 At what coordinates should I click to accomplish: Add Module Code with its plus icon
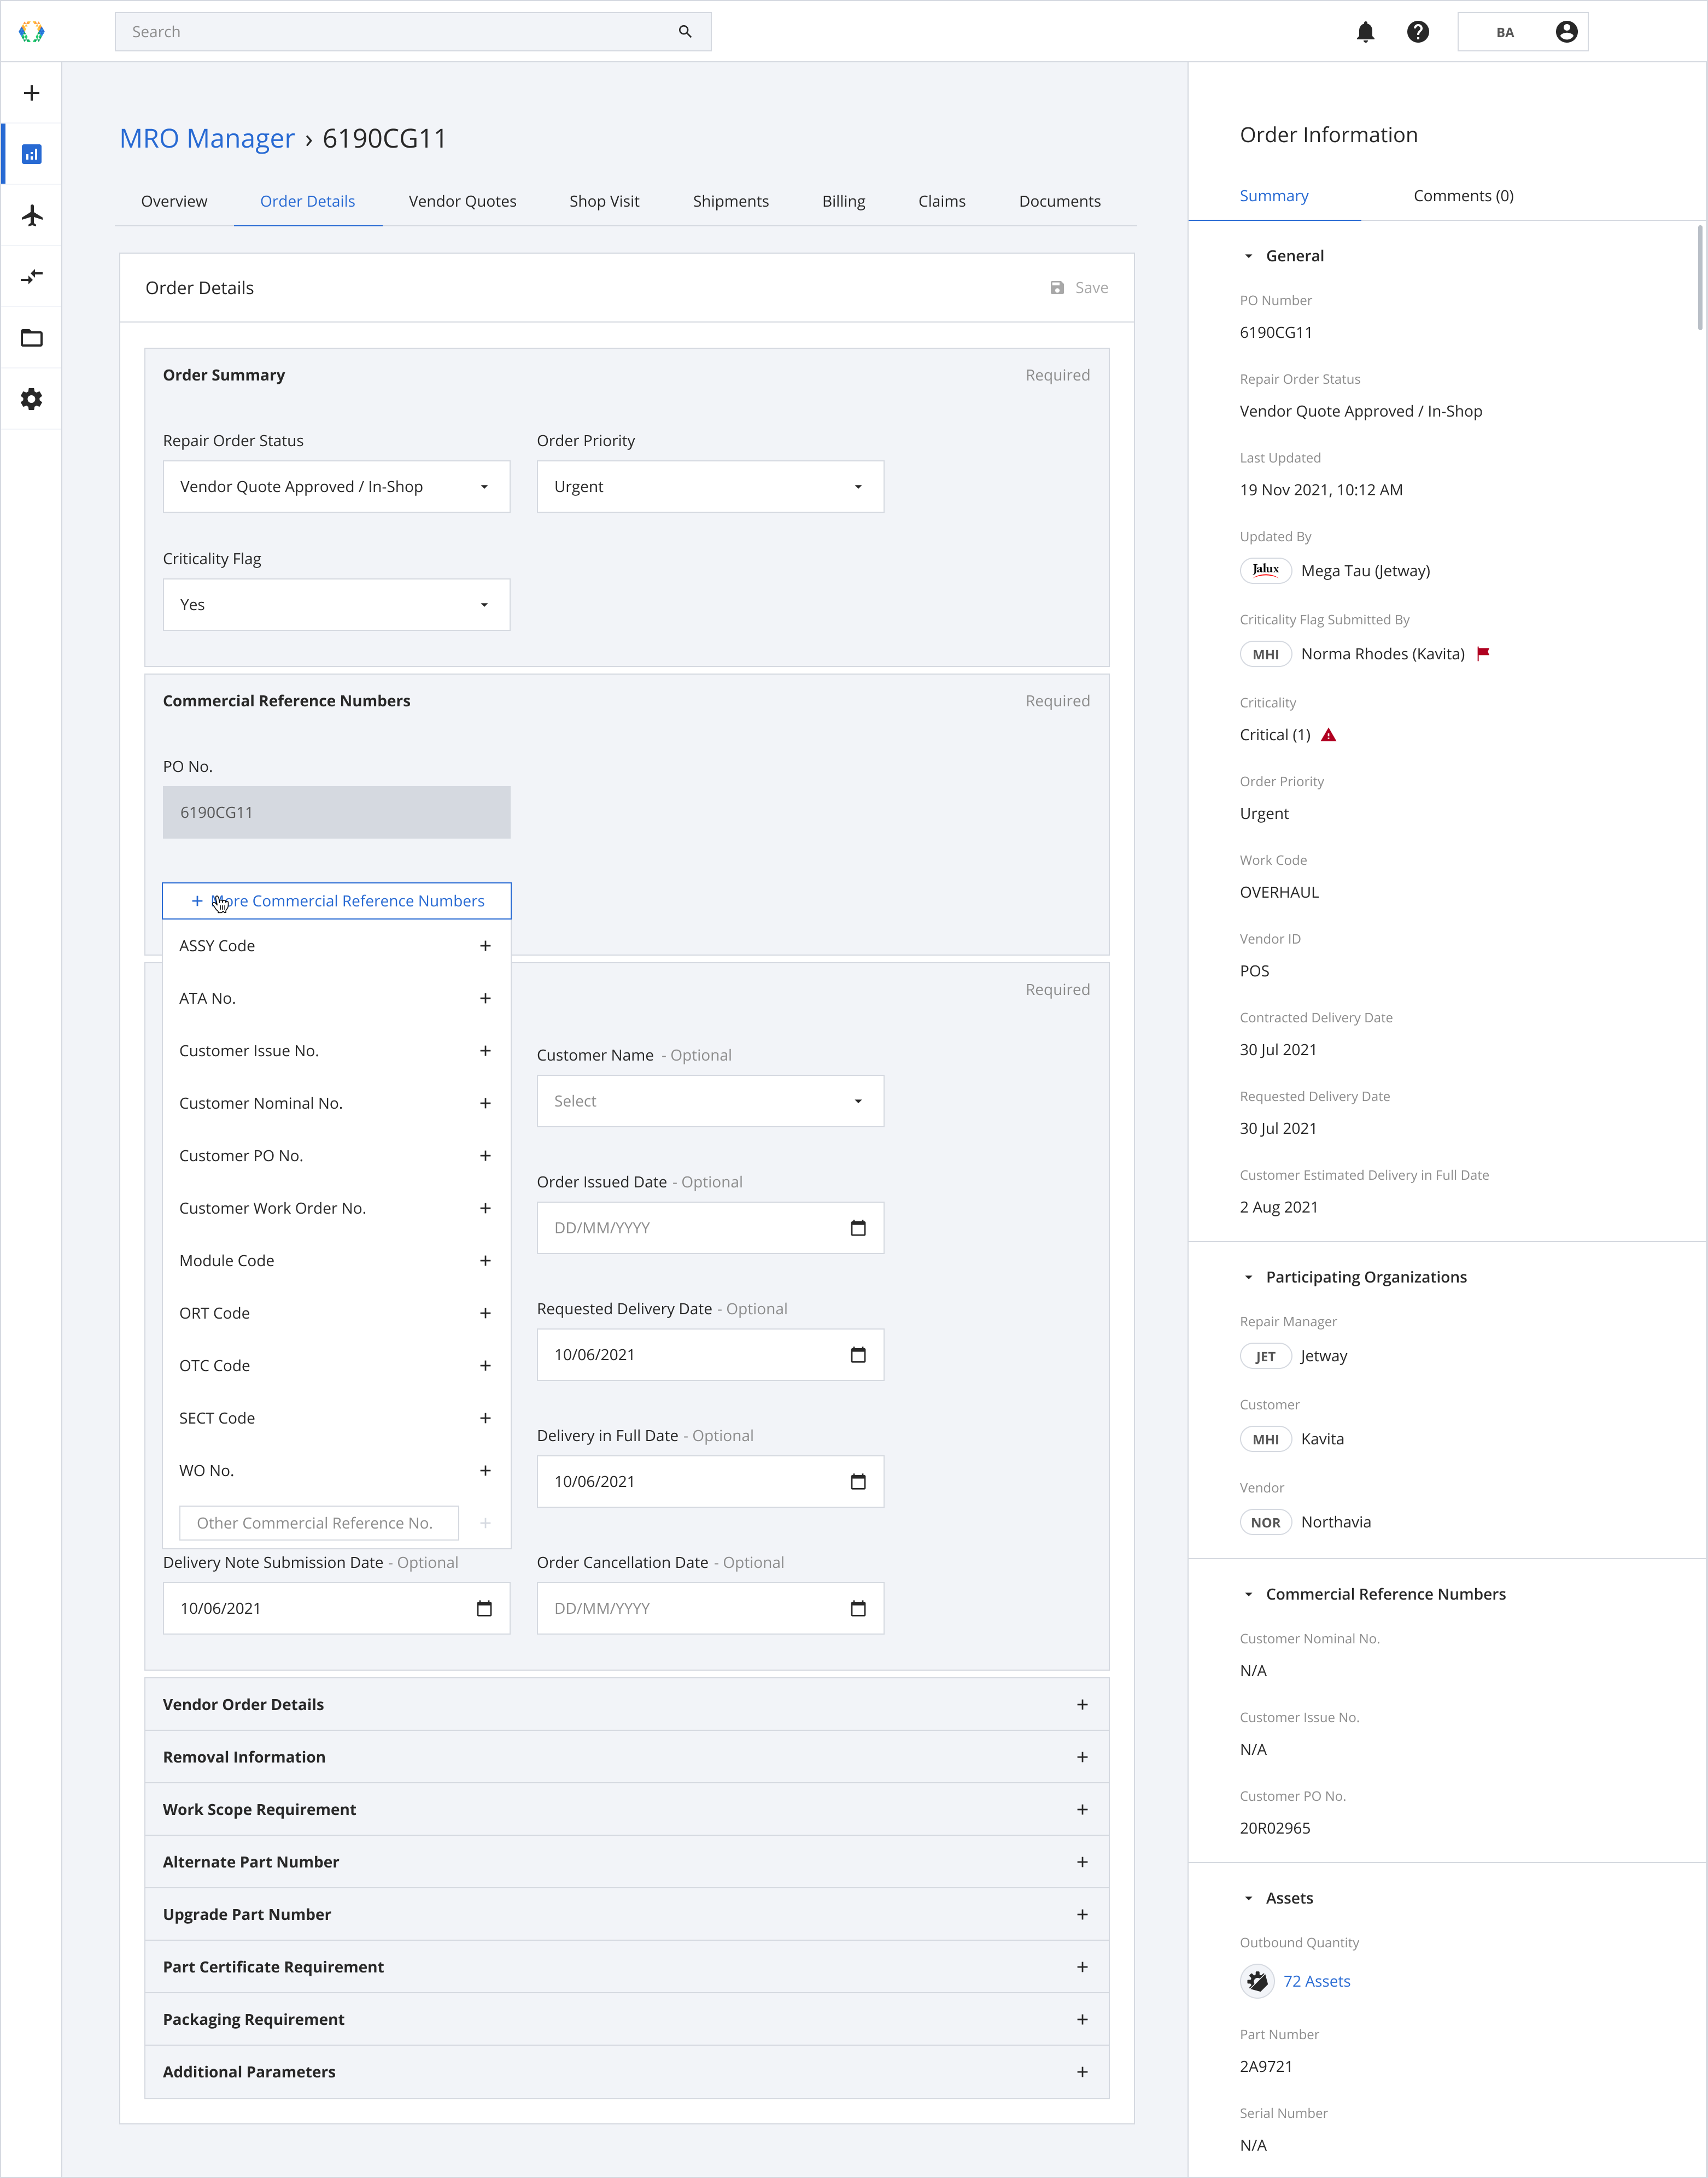click(485, 1261)
